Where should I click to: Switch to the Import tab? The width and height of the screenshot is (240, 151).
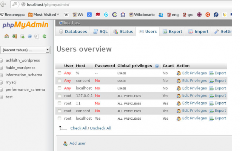(198, 32)
